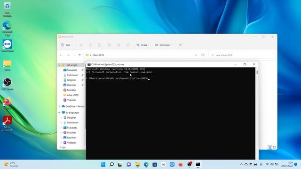Refresh the ofice-2019 folder view
This screenshot has width=301, height=169.
203,55
